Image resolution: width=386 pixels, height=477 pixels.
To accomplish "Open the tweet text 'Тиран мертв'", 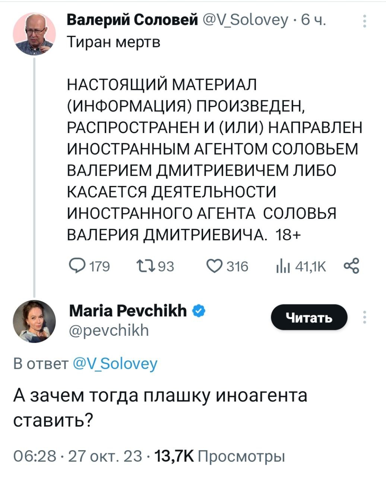I will click(x=114, y=42).
